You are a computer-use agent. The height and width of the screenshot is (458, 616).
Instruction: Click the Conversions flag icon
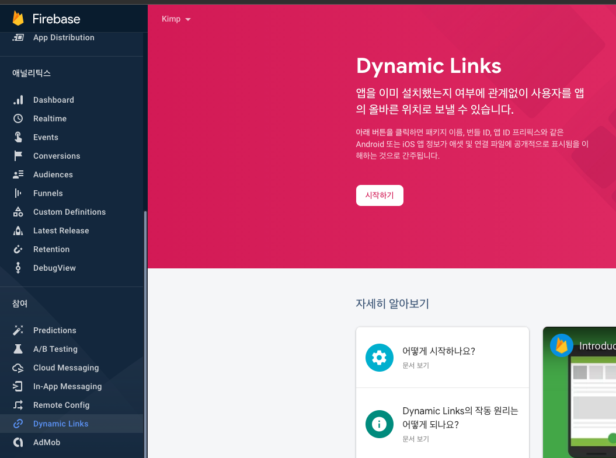click(18, 156)
